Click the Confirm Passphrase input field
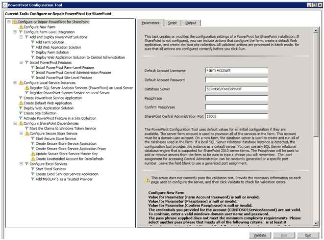Screen dimensions: 324x240 pyautogui.click(x=236, y=107)
